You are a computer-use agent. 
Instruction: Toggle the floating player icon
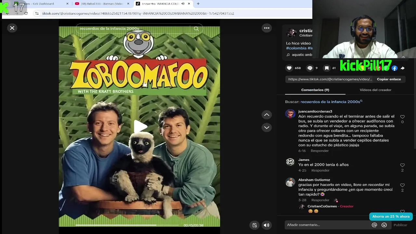(254, 225)
